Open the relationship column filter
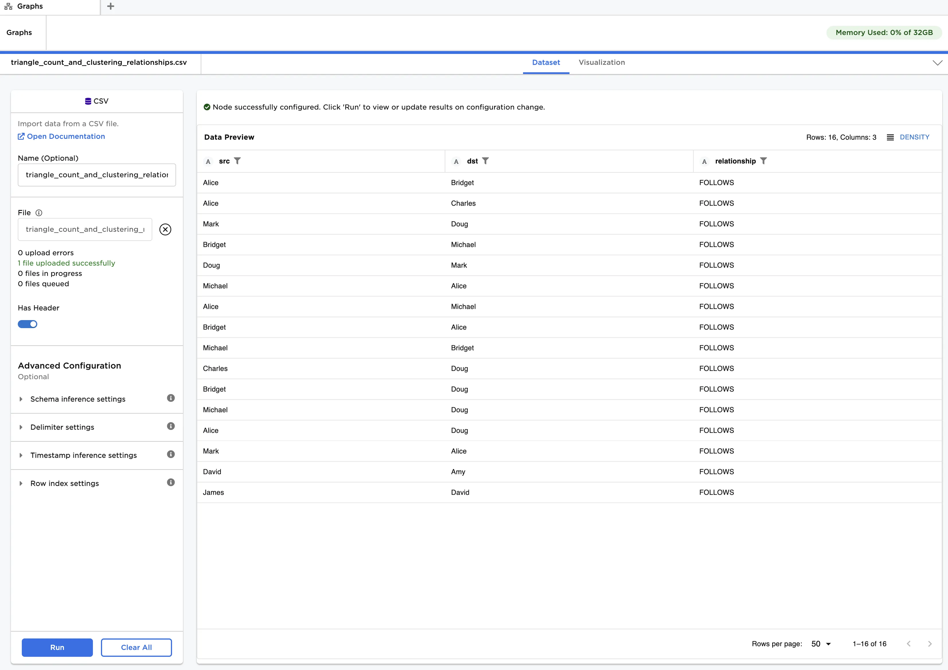The height and width of the screenshot is (670, 948). click(764, 161)
